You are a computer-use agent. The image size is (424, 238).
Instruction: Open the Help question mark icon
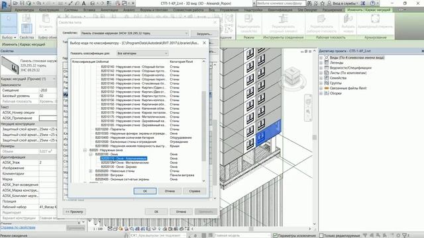click(x=372, y=3)
